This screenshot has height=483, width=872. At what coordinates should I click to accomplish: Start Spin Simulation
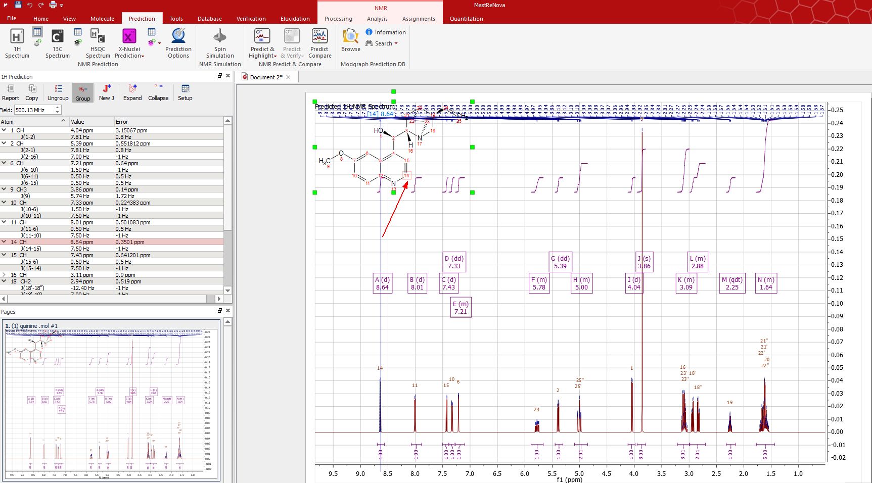[x=220, y=43]
